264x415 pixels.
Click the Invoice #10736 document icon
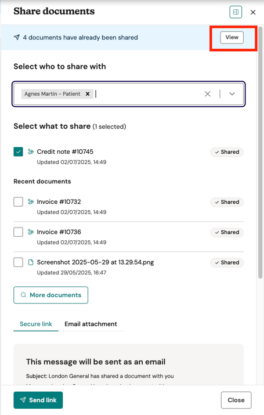(31, 232)
